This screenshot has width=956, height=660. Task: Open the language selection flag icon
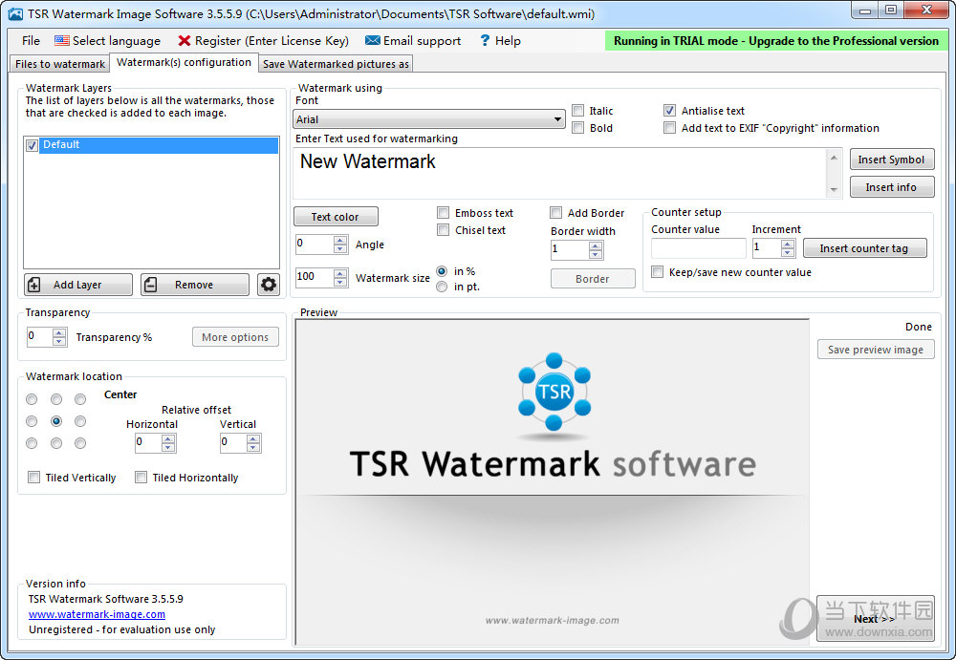(x=61, y=41)
